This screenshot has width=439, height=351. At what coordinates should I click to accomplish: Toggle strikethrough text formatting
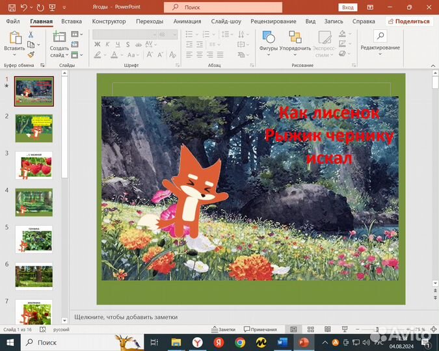click(139, 44)
